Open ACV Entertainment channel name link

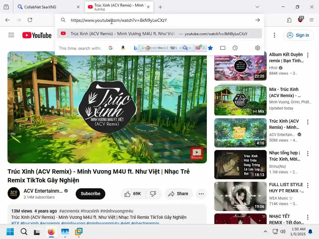tap(43, 191)
